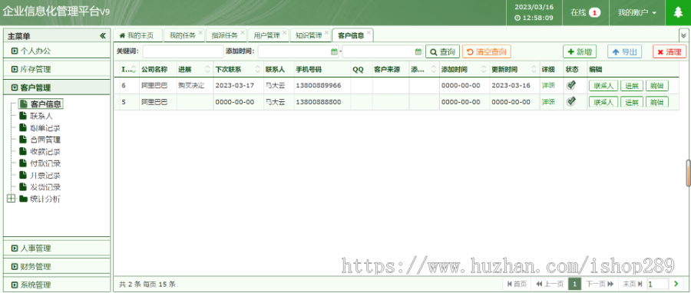The height and width of the screenshot is (293, 691).
Task: Click 联系人 button in row ID 6
Action: (x=603, y=85)
